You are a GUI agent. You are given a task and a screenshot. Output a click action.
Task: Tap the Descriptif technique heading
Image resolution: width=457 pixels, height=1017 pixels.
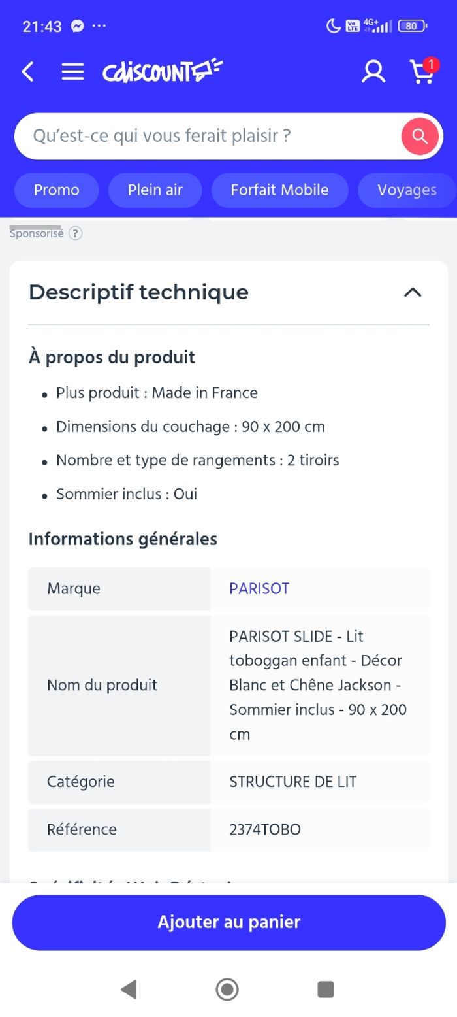[138, 292]
